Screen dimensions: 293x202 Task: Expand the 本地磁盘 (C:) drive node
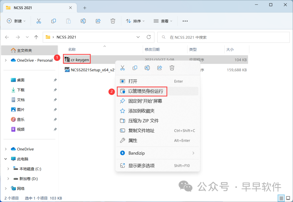(8, 169)
